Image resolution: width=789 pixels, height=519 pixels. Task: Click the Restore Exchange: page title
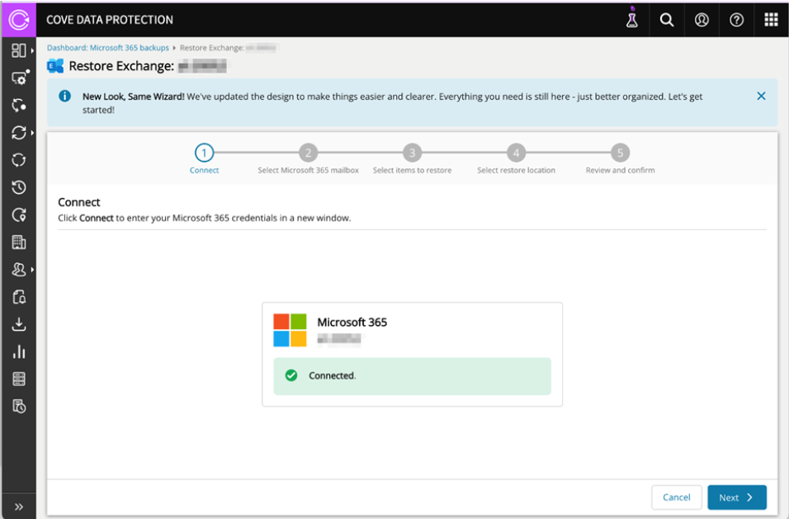tap(122, 66)
